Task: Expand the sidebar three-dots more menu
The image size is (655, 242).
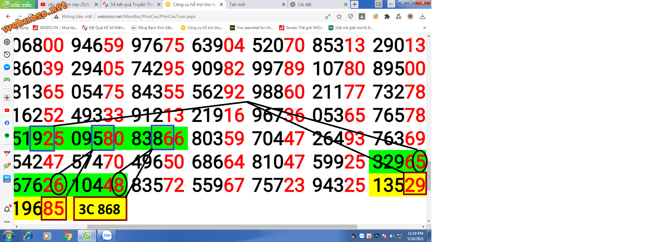Action: [x=7, y=222]
